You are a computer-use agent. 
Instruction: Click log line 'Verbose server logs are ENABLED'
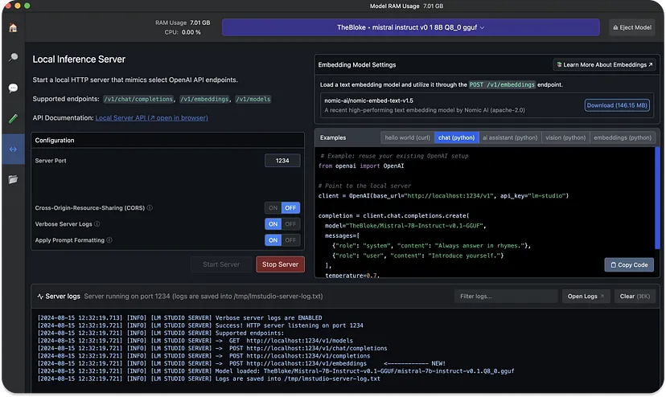(x=179, y=318)
